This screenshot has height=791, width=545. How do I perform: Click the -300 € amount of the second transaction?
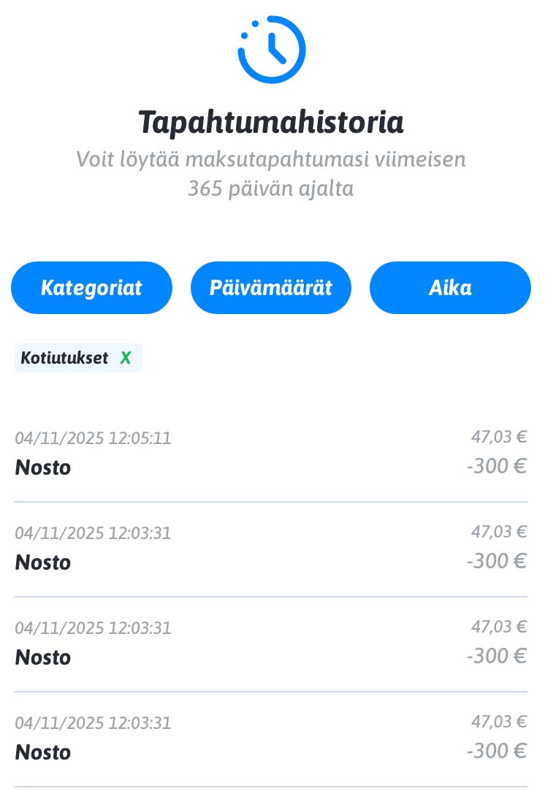tap(497, 561)
